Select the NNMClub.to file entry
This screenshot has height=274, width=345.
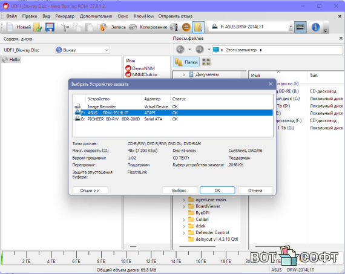coord(141,74)
